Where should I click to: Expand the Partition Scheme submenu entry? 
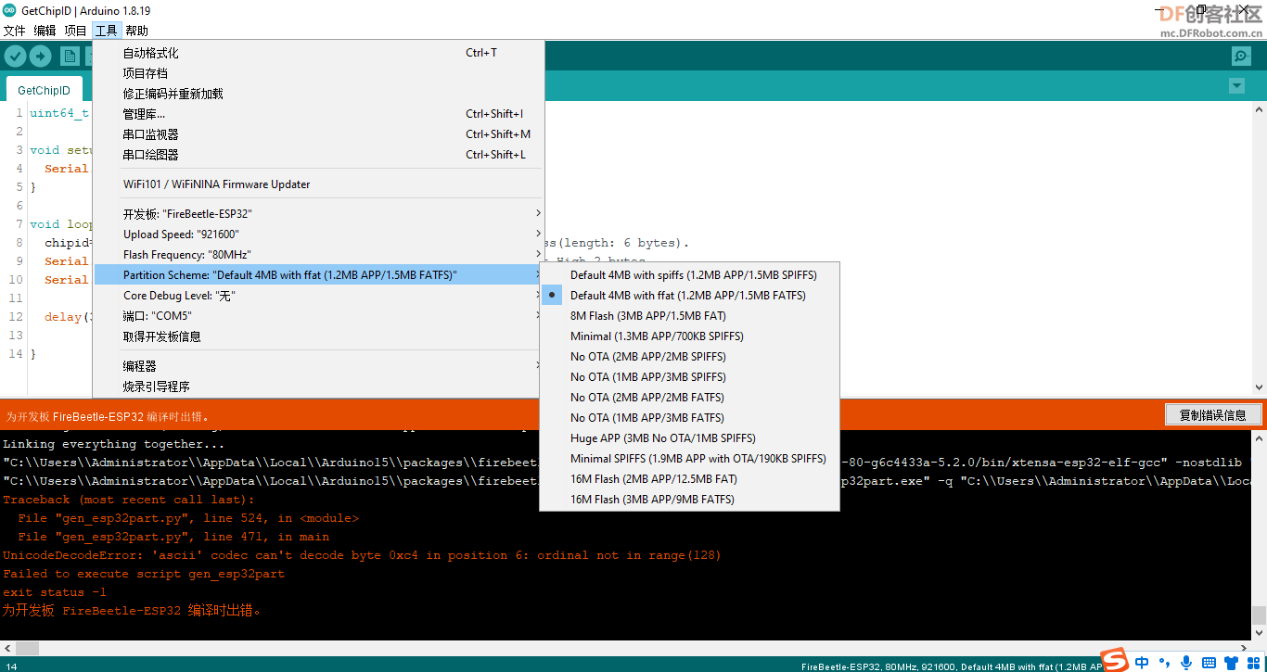coord(317,275)
